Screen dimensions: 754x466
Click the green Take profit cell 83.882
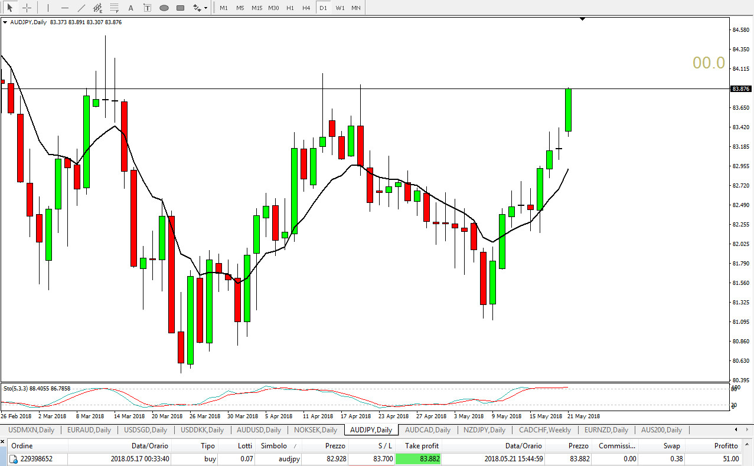[418, 459]
